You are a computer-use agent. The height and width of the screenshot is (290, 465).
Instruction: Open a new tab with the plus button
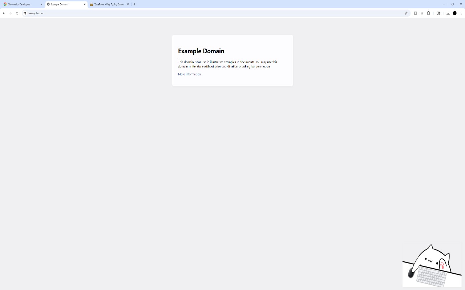tap(134, 4)
